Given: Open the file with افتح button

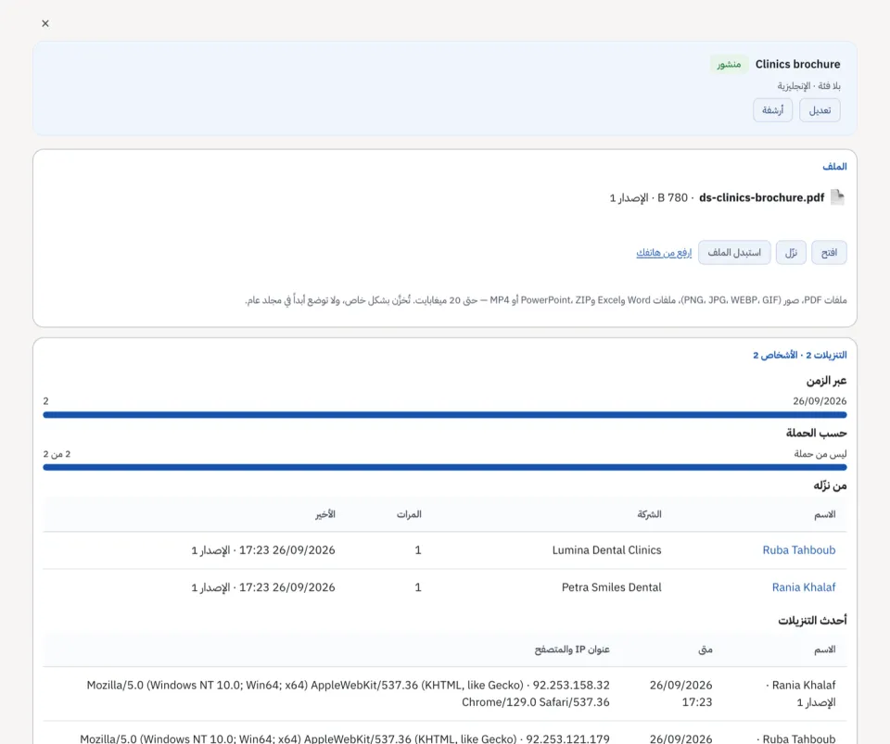Looking at the screenshot, I should click(x=829, y=252).
